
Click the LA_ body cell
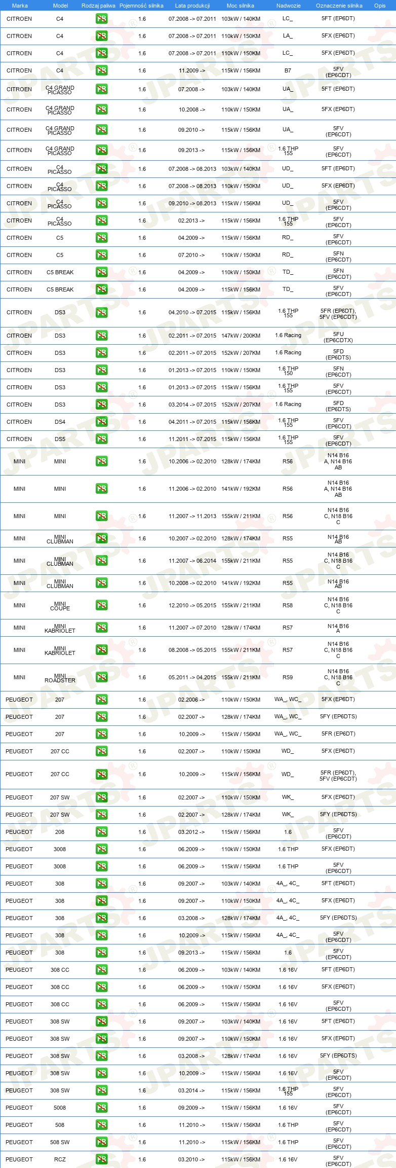click(x=288, y=36)
